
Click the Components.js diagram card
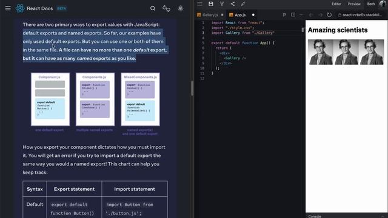[x=95, y=99]
